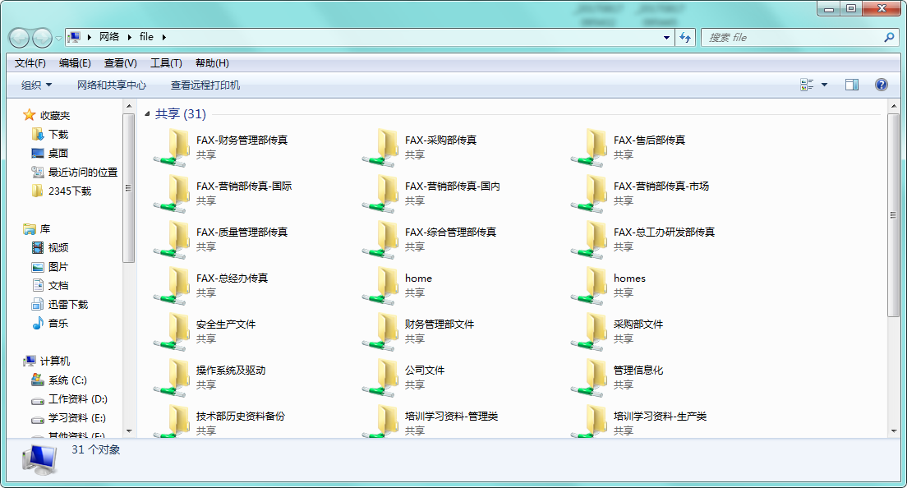This screenshot has height=488, width=907.
Task: Click 网络和共享中心 toolbar button
Action: tap(112, 85)
